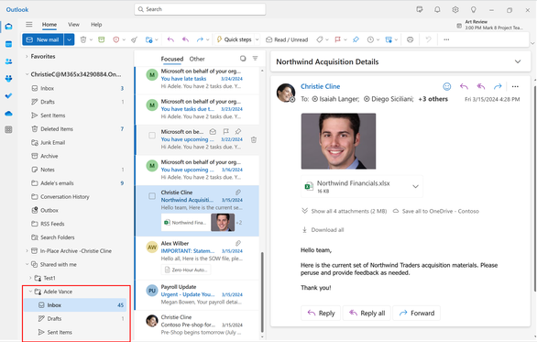
Task: Click the New mail button
Action: (x=43, y=39)
